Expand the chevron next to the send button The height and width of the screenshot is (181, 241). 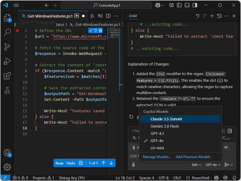(232, 164)
